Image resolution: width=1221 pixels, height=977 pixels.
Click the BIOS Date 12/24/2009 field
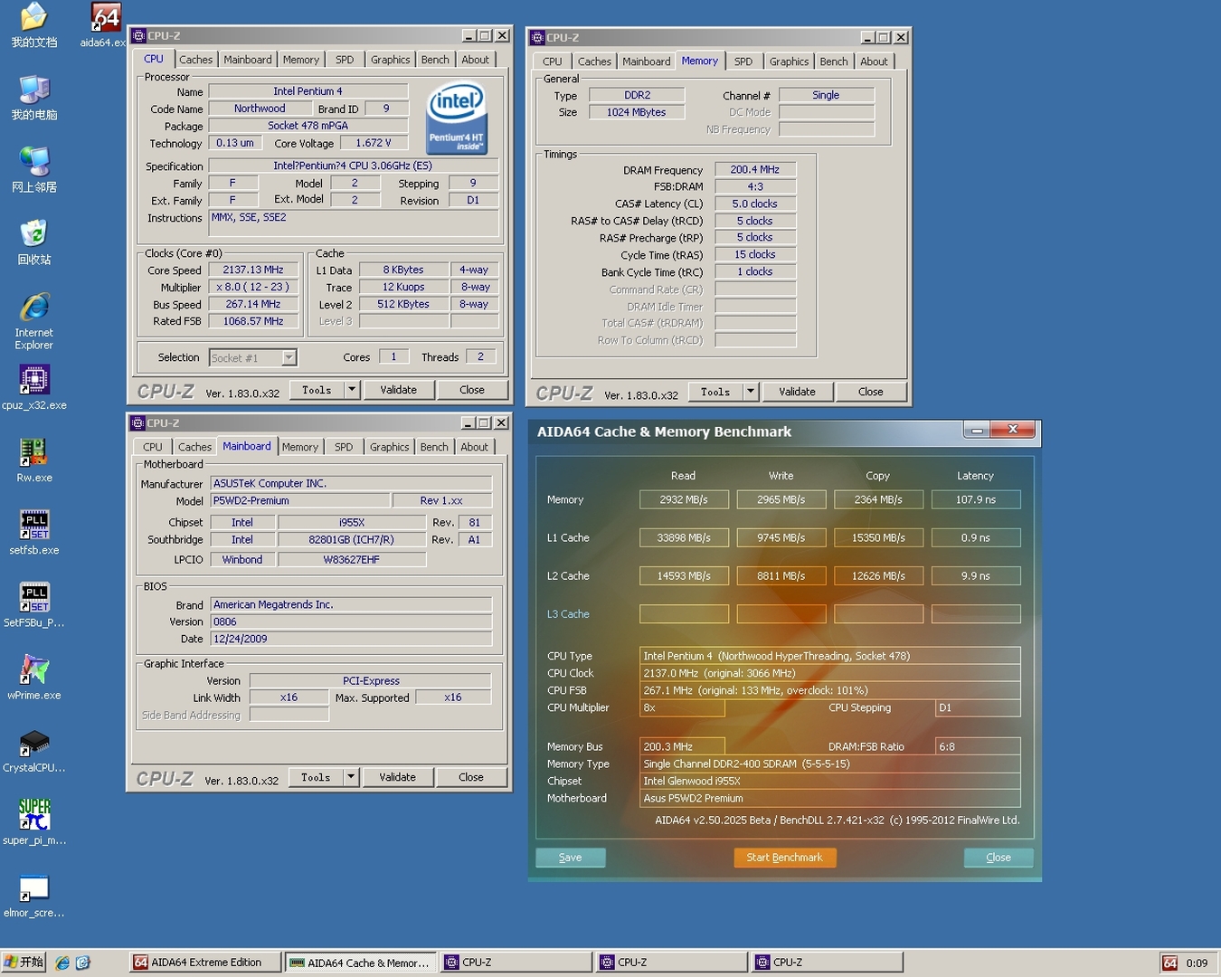351,639
